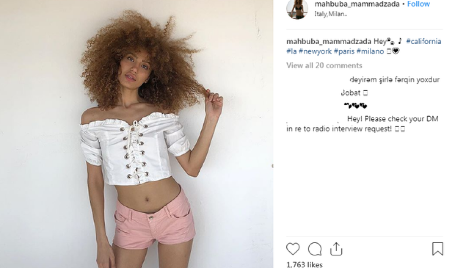This screenshot has width=455, height=268.
Task: Expand View all 20 comments
Action: (324, 65)
